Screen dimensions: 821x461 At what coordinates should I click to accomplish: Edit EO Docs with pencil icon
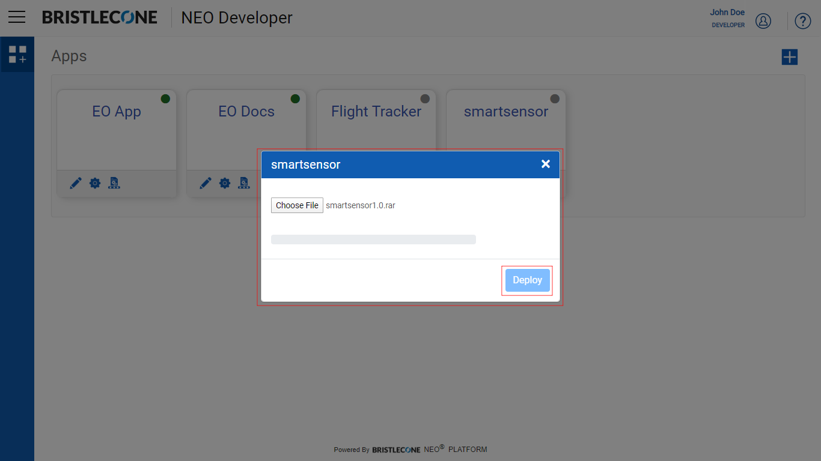click(206, 183)
